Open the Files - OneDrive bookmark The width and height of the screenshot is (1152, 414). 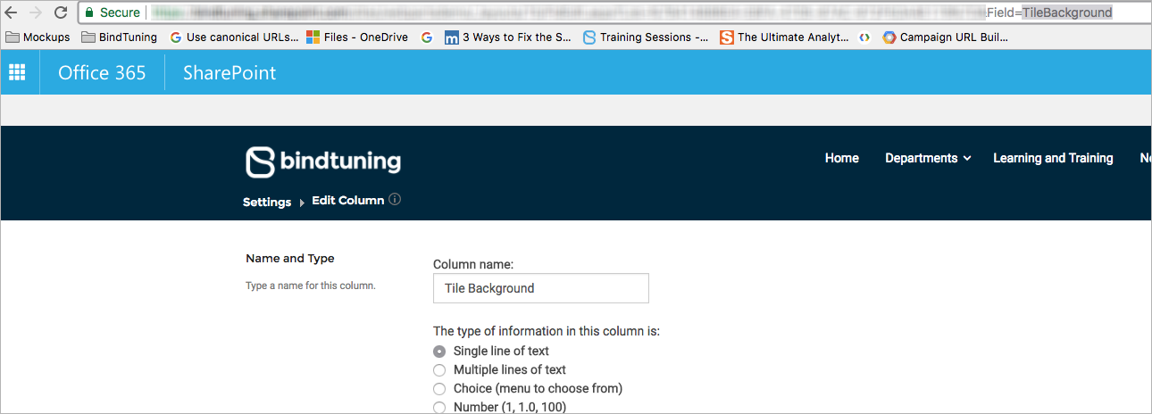tap(357, 37)
